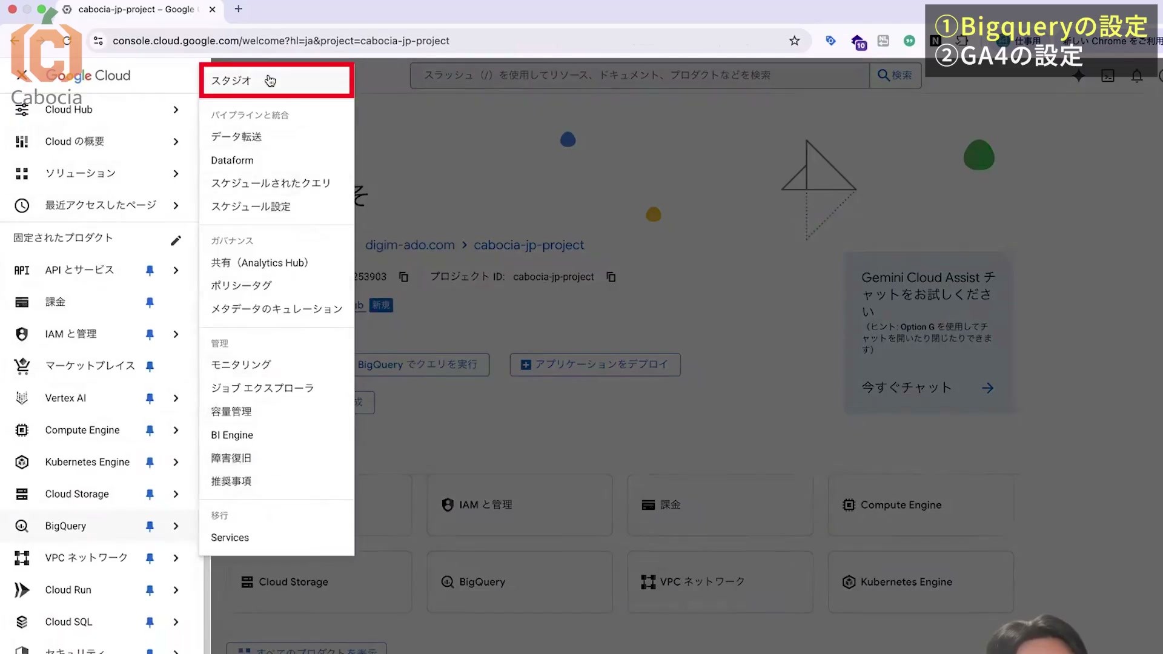This screenshot has width=1163, height=654.
Task: Expand the API とサービス chevron
Action: click(176, 270)
